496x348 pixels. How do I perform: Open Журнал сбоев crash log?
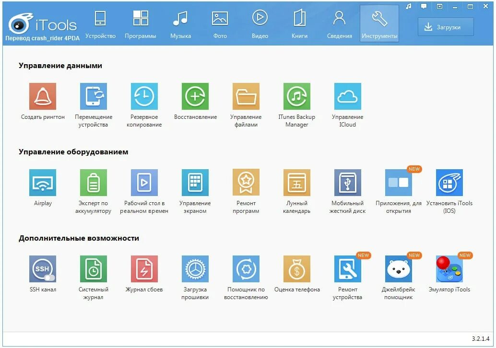click(144, 269)
